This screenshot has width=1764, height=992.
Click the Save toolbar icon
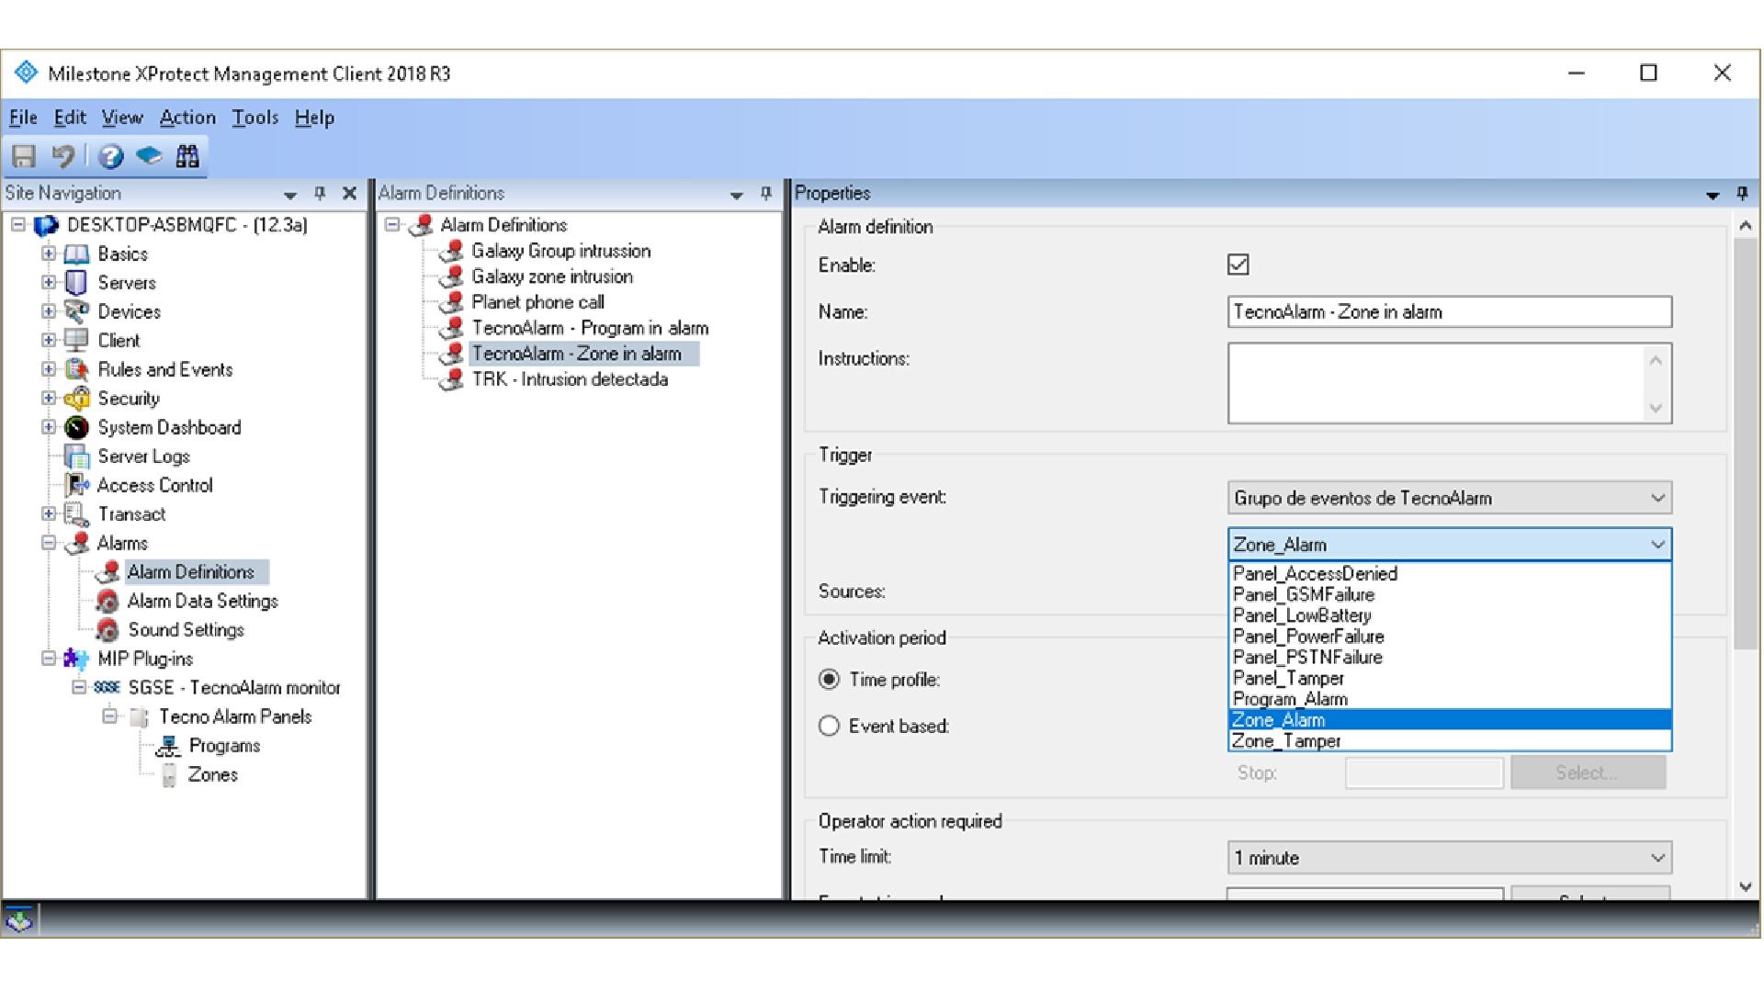coord(24,156)
